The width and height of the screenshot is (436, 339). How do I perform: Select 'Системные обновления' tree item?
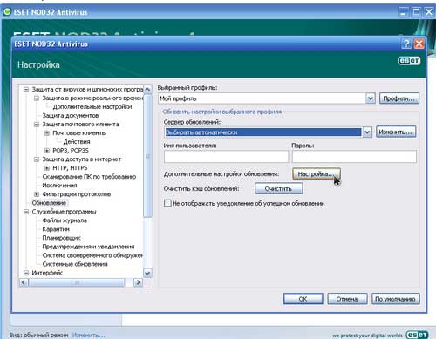point(75,264)
